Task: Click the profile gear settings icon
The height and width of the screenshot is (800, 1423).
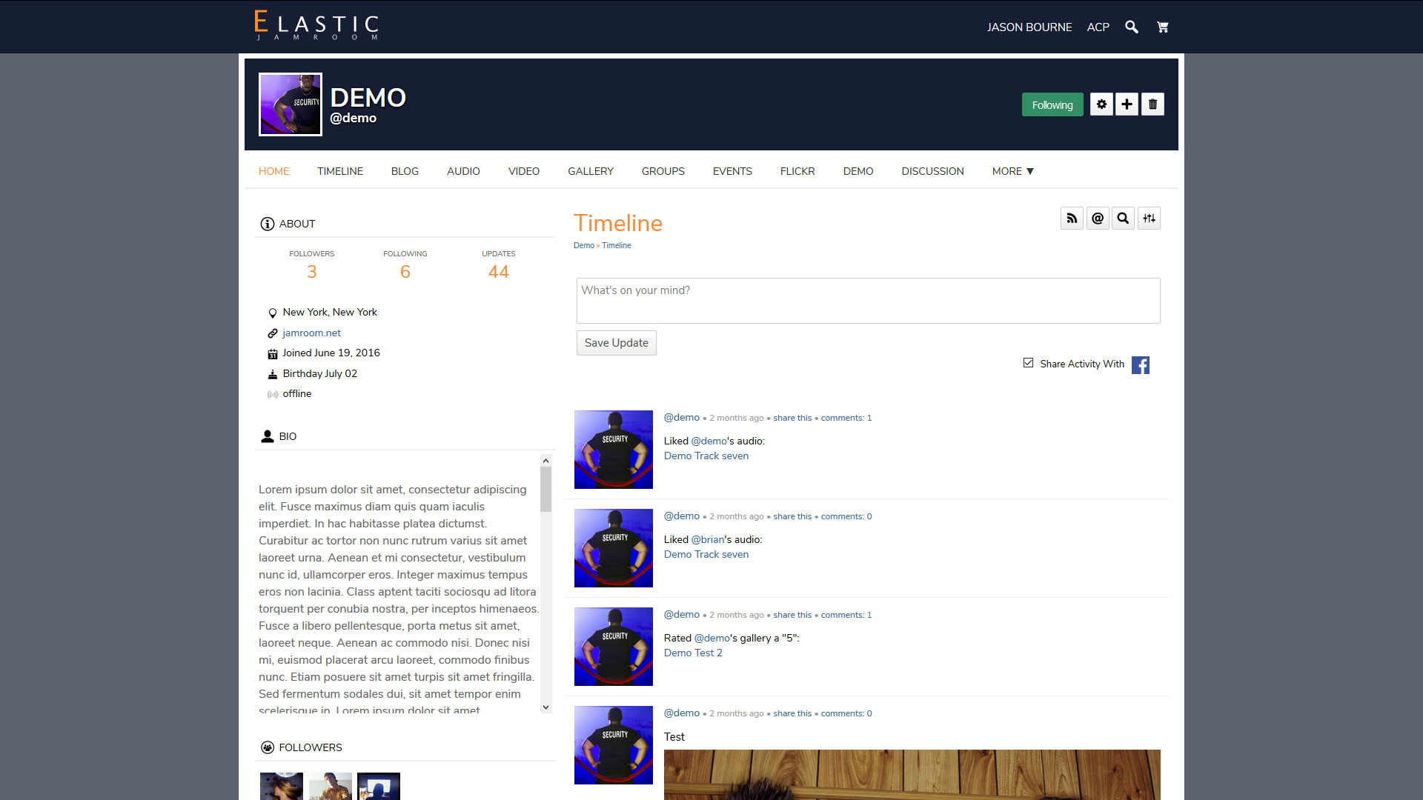Action: pos(1101,104)
